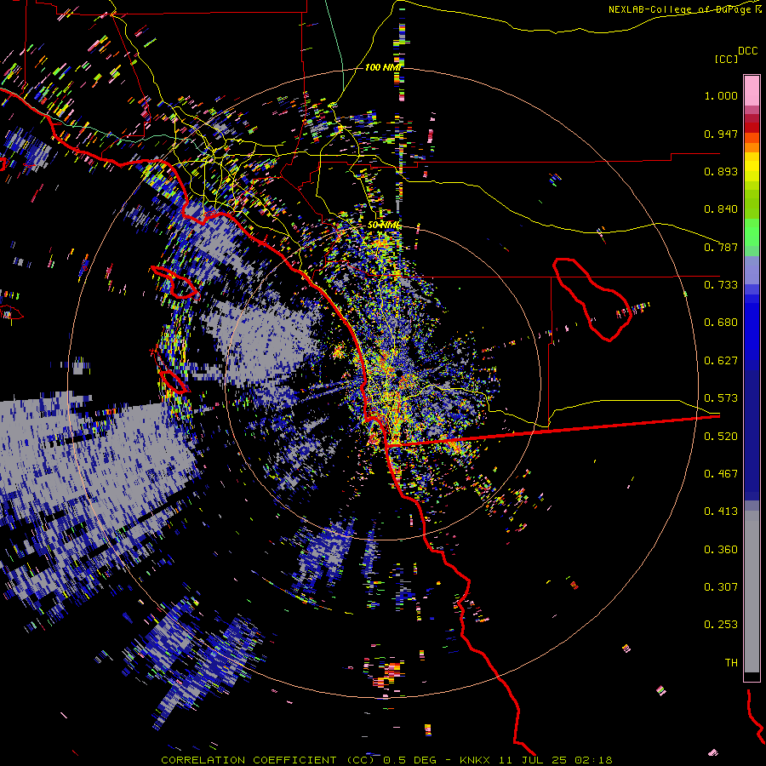Click the [CC] units label
Viewport: 766px width, 766px height.
726,59
